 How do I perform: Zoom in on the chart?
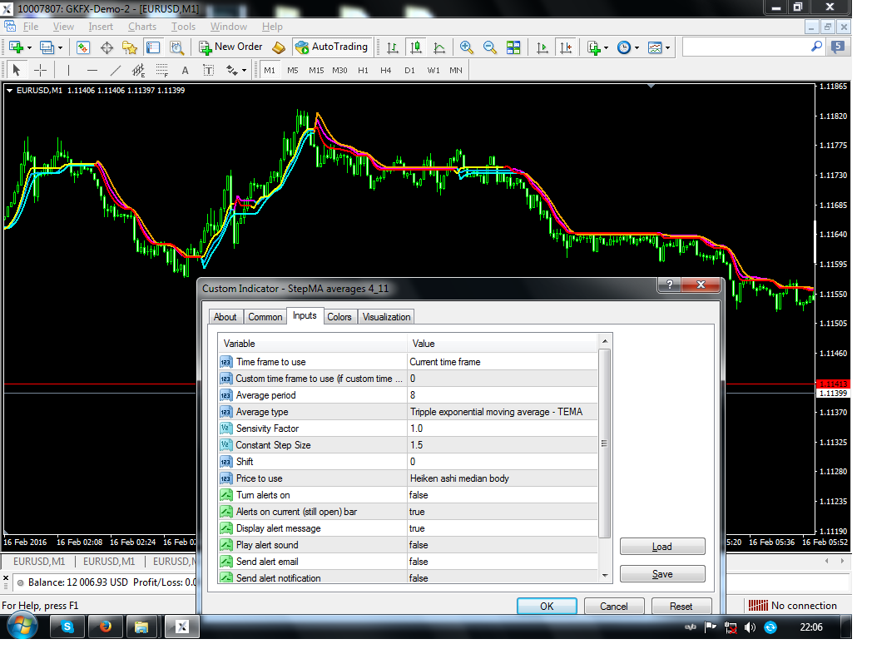point(467,47)
